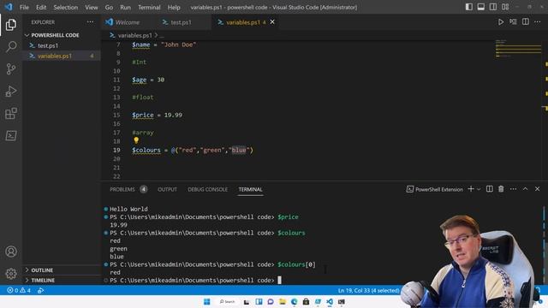Open the Search view in activity bar
The image size is (548, 308).
pos(11,47)
